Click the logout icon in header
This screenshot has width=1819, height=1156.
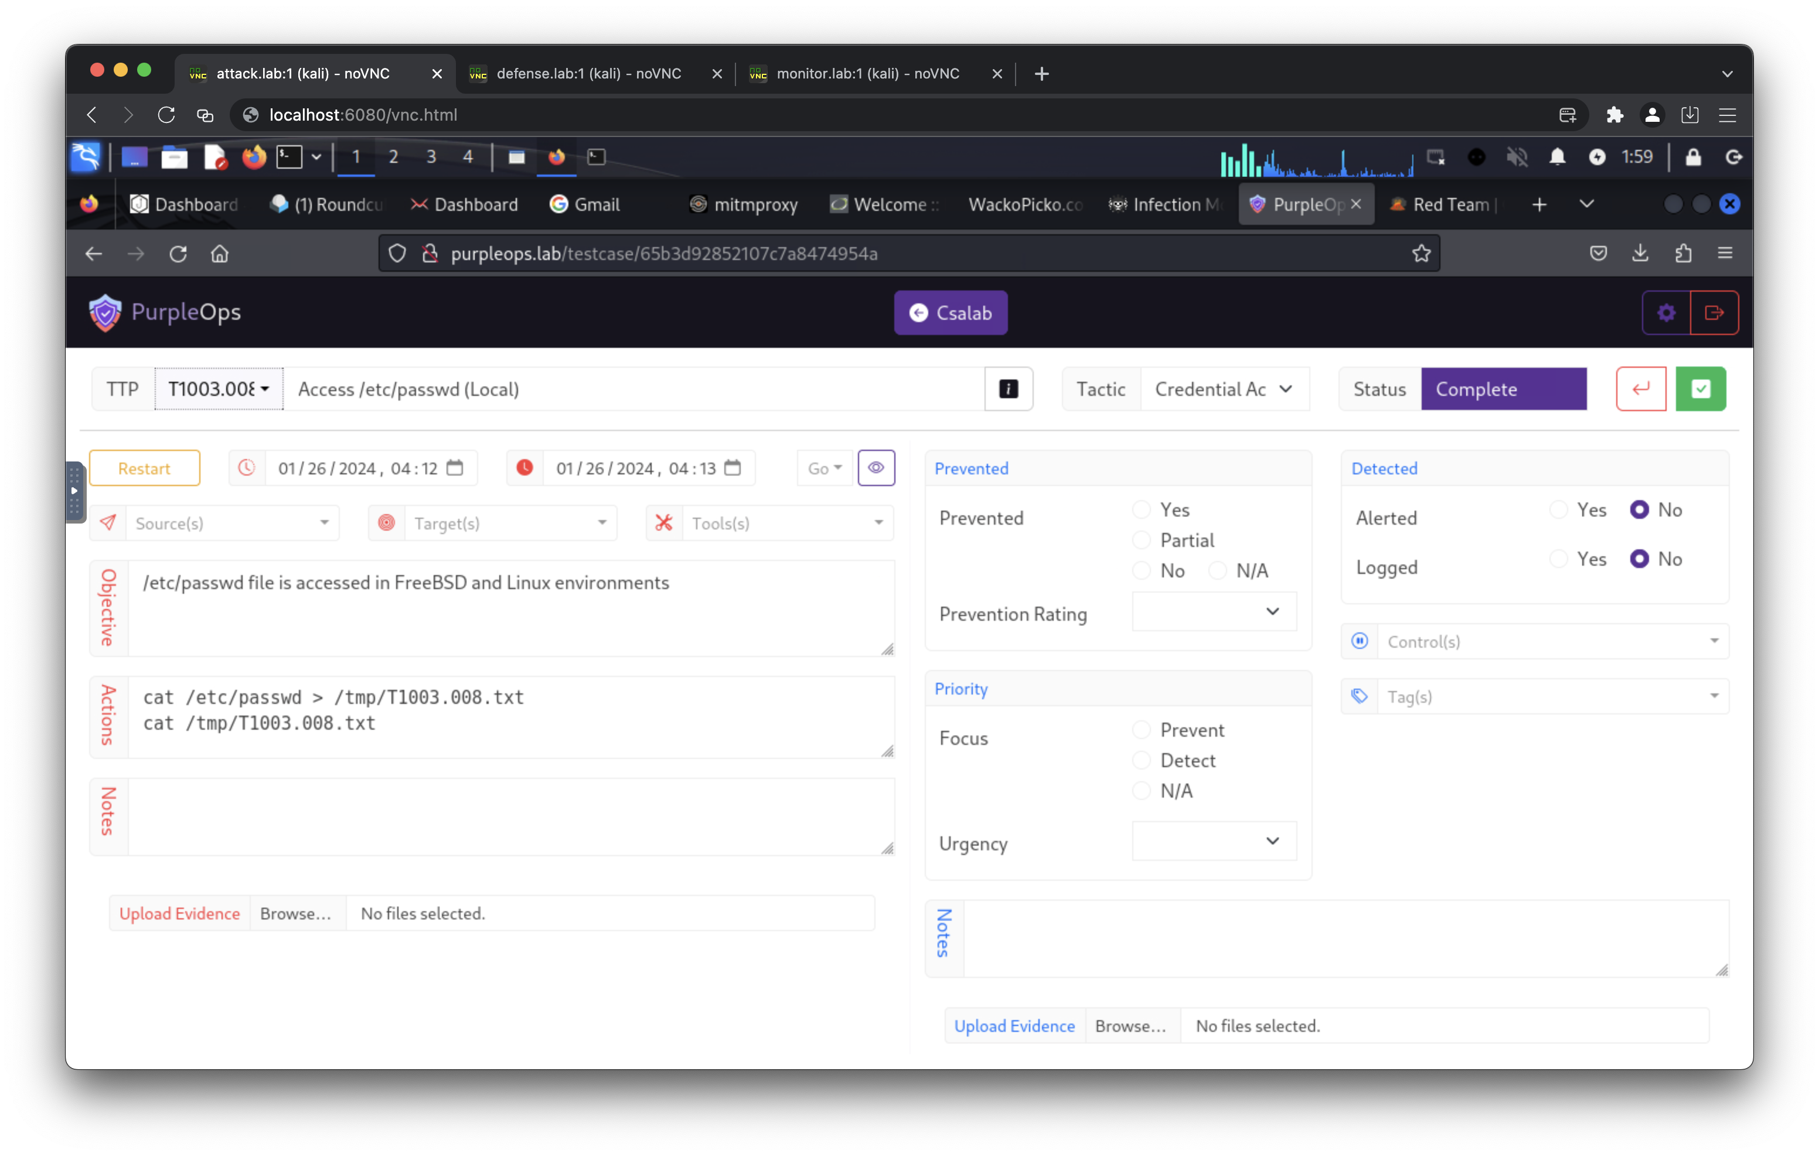coord(1714,313)
